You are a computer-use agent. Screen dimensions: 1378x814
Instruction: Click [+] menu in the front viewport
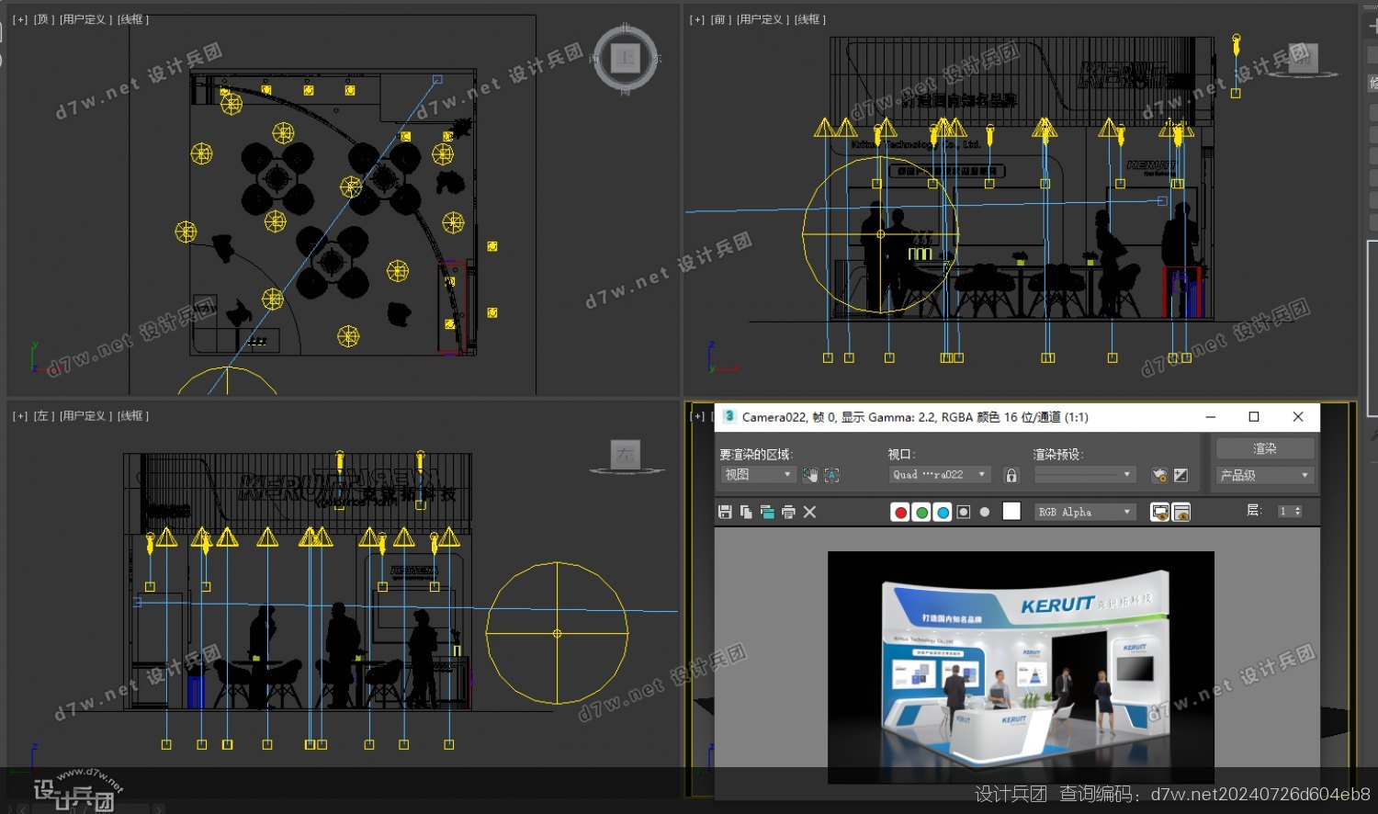697,19
